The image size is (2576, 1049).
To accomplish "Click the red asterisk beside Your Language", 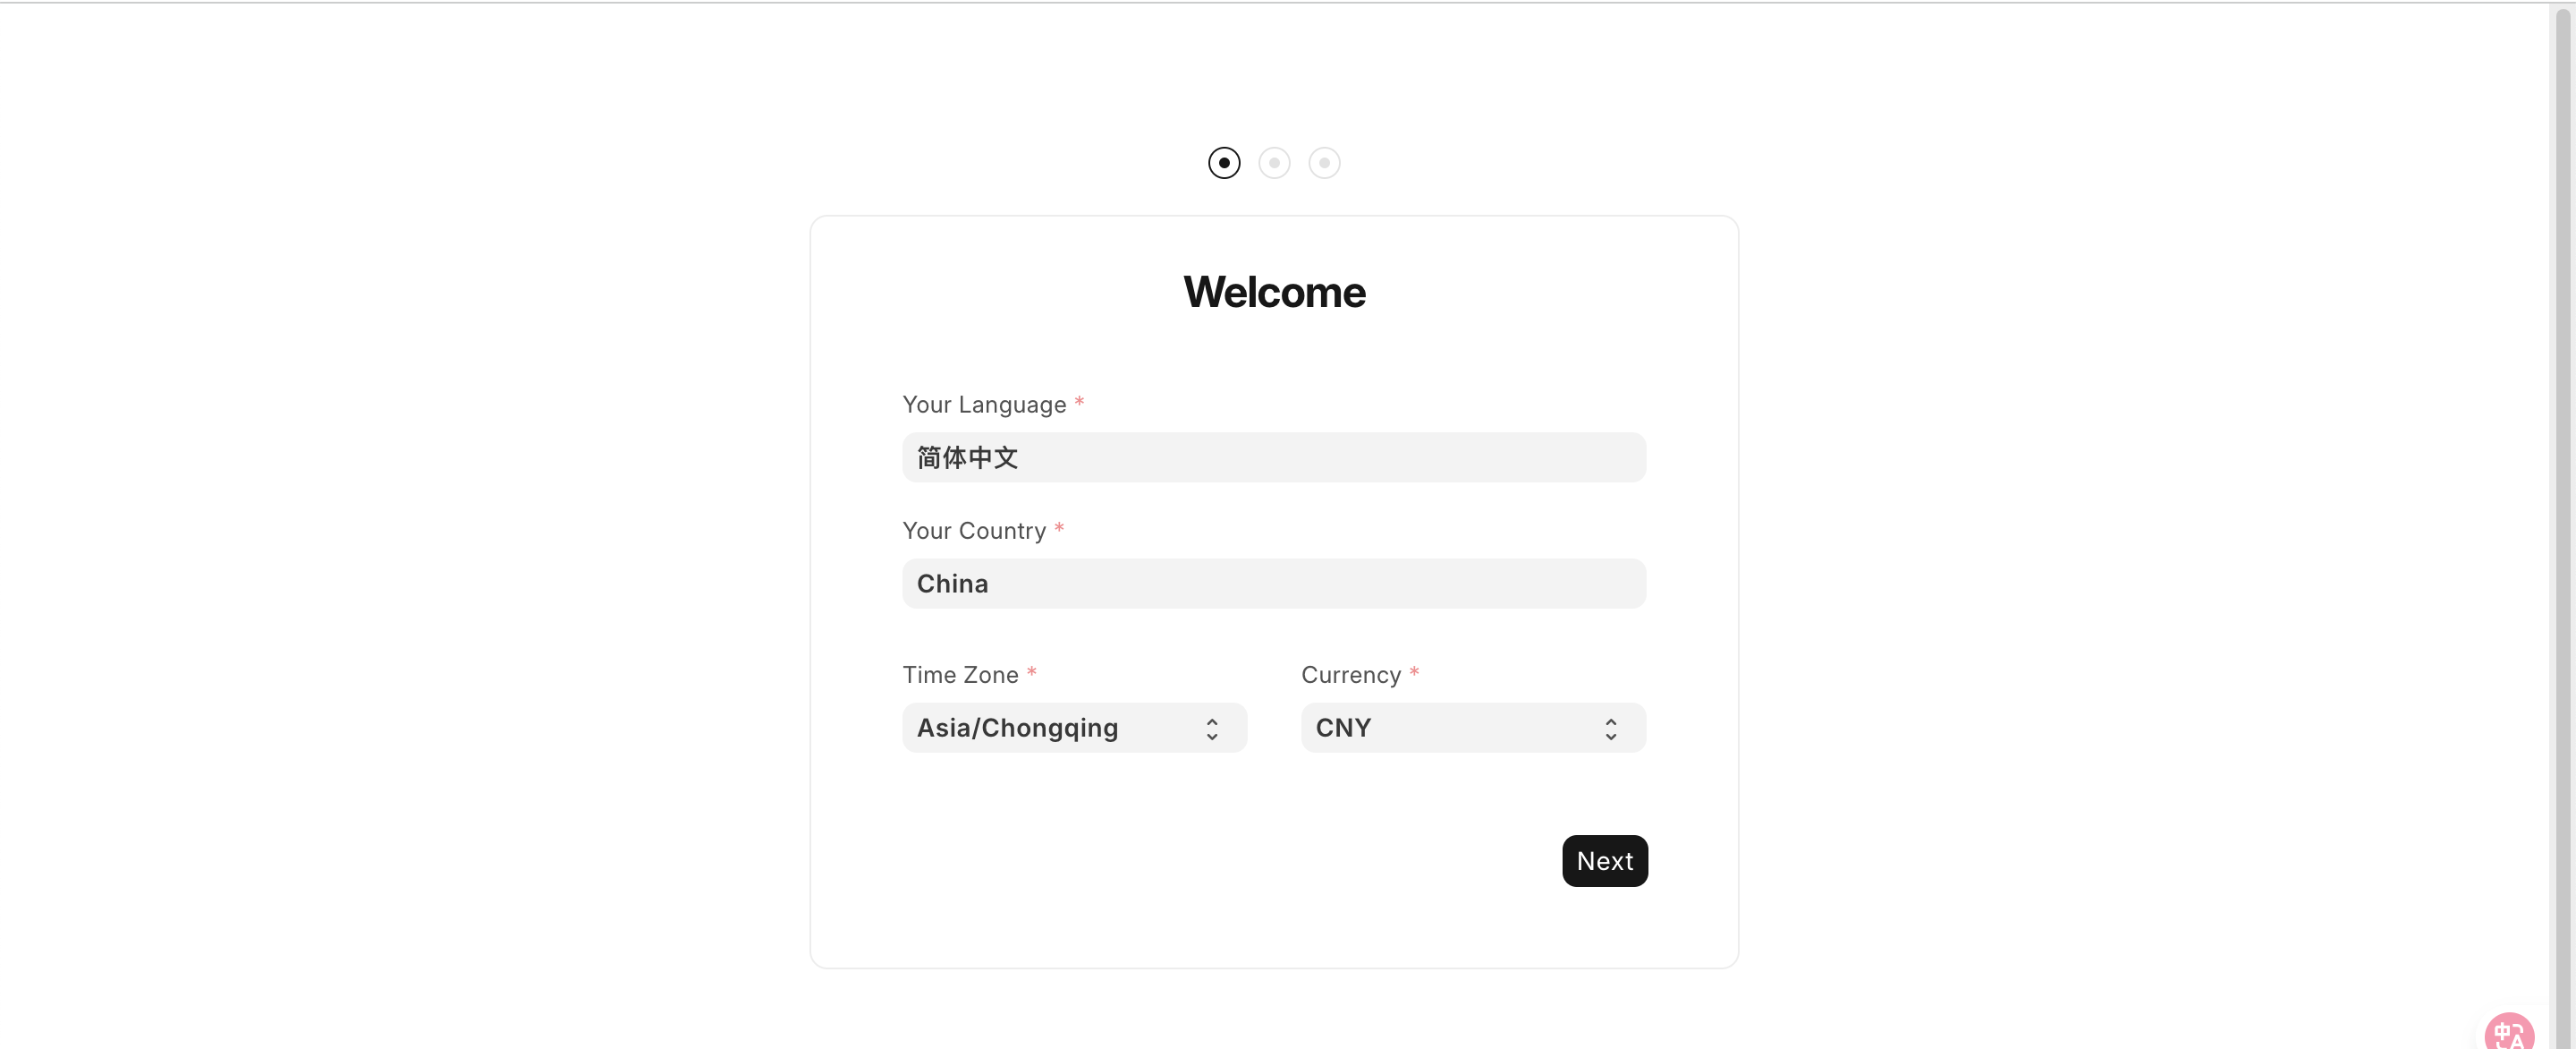I will [x=1079, y=403].
